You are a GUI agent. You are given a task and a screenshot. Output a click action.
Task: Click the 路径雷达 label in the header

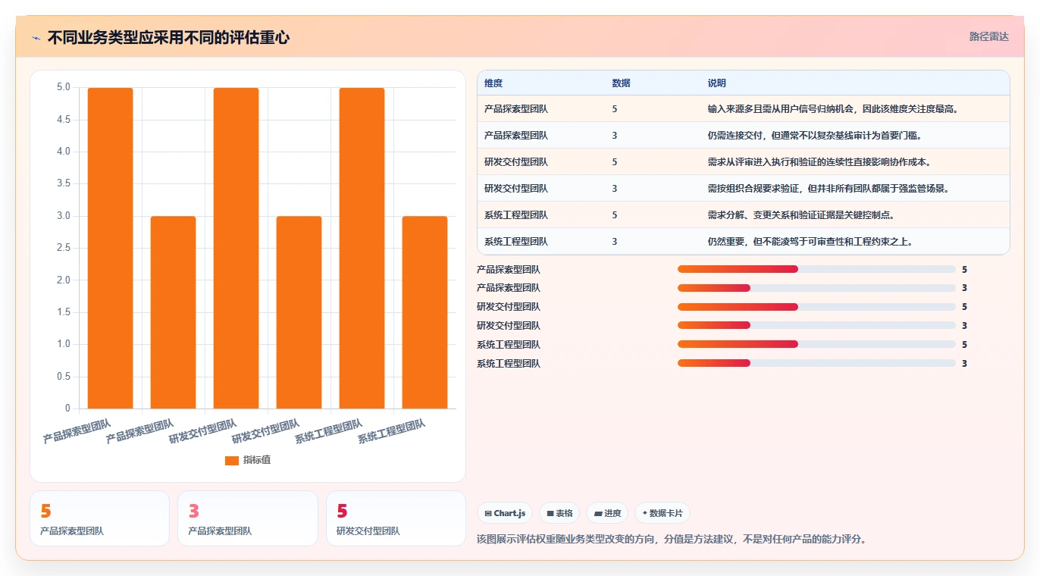click(x=988, y=36)
